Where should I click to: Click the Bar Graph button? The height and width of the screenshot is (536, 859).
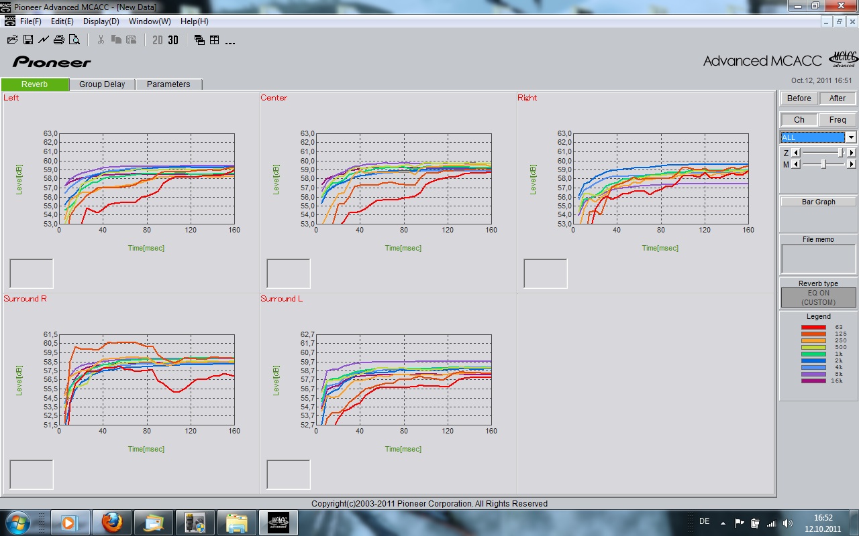[x=818, y=202]
